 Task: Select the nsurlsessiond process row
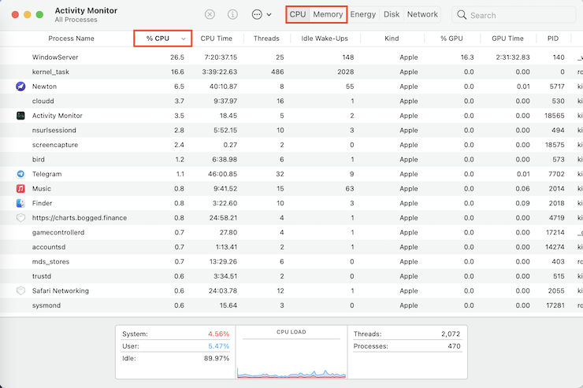[291, 131]
